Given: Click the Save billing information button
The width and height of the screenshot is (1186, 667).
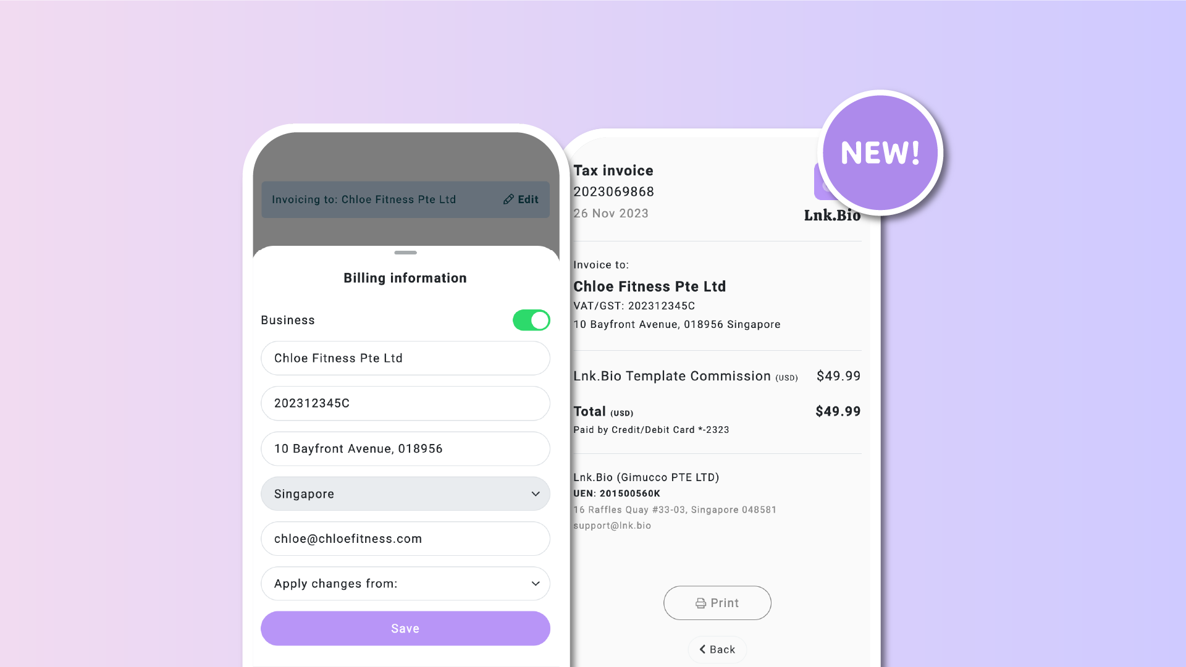Looking at the screenshot, I should coord(406,628).
